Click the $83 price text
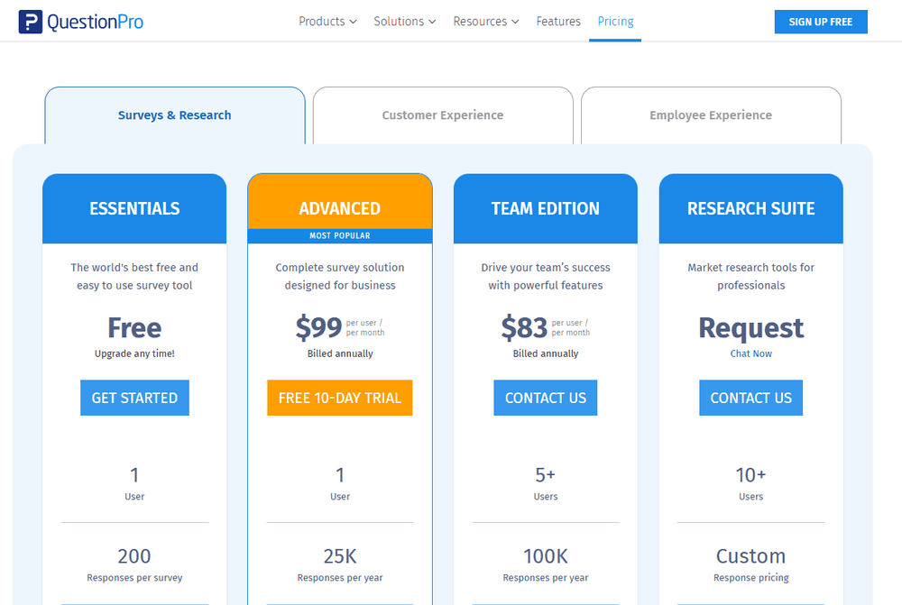This screenshot has height=605, width=902. tap(524, 328)
